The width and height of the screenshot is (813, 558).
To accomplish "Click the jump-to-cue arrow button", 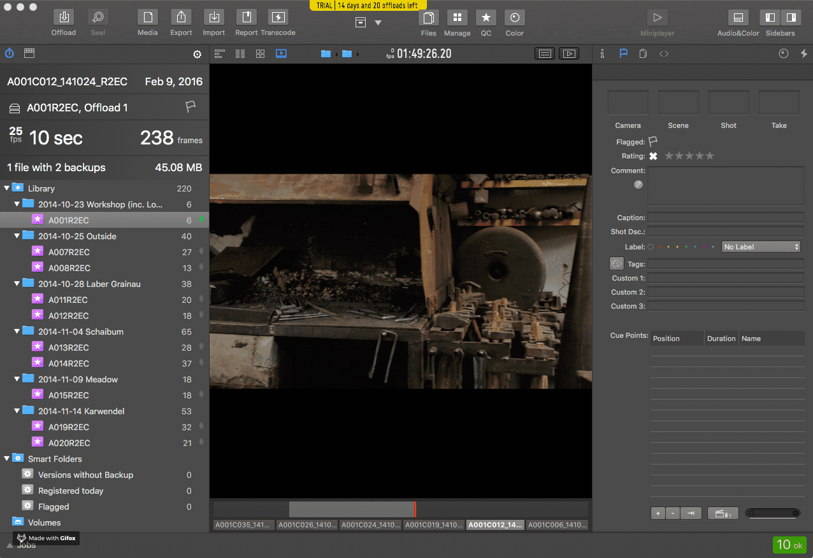I will (x=691, y=513).
